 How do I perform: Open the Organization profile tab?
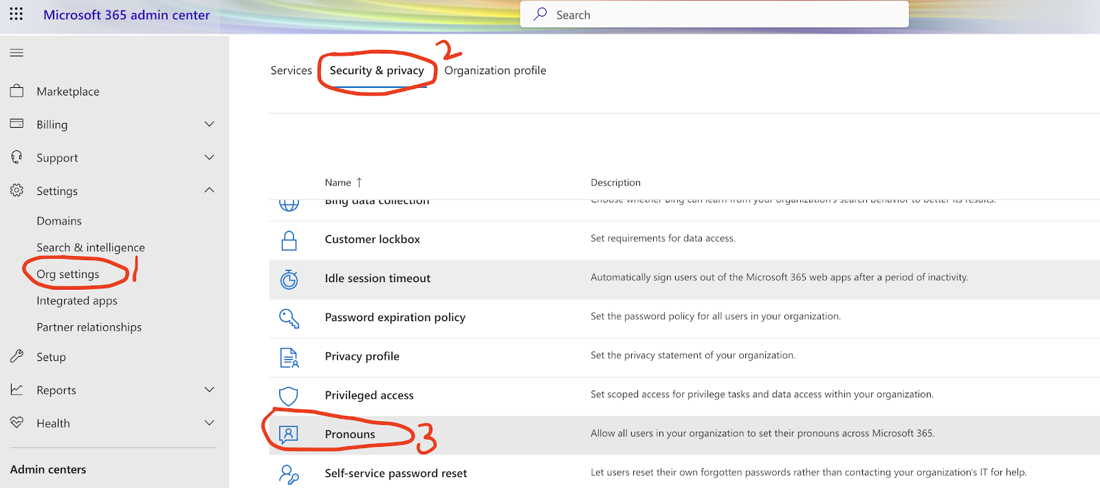click(495, 70)
